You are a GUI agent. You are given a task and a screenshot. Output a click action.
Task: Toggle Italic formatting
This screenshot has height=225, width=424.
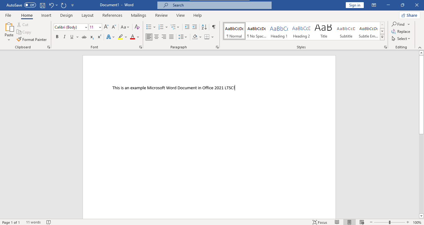[x=65, y=37]
